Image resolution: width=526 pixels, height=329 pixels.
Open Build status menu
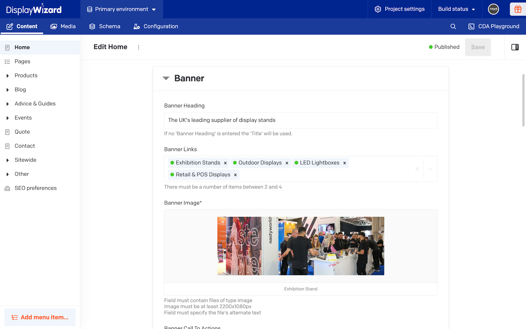(457, 9)
